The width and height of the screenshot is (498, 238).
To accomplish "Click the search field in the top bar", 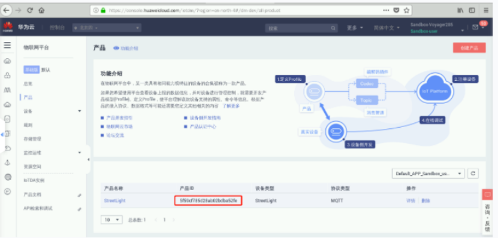I will tap(301, 28).
